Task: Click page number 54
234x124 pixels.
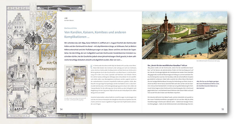Action: click(x=61, y=109)
